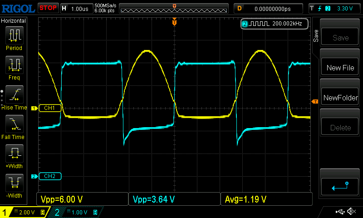Click the STOP run status indicator
The height and width of the screenshot is (218, 363).
click(48, 8)
